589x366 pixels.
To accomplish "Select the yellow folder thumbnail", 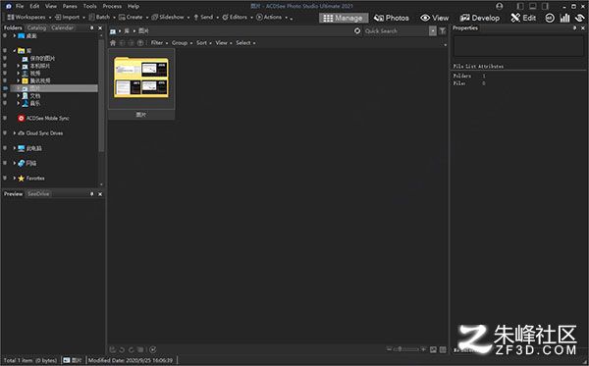I will tap(141, 78).
